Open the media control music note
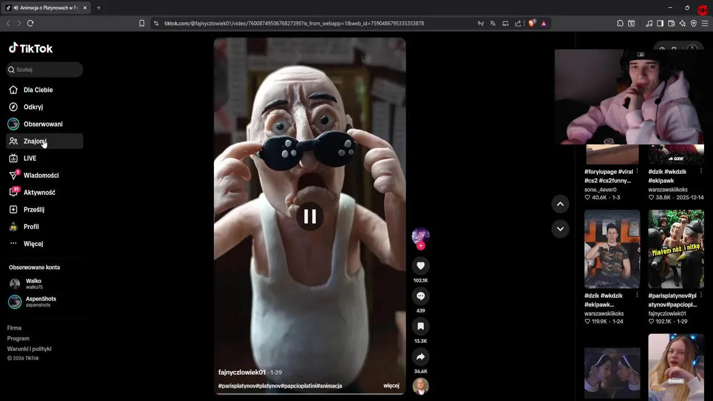This screenshot has height=401, width=713. [649, 23]
